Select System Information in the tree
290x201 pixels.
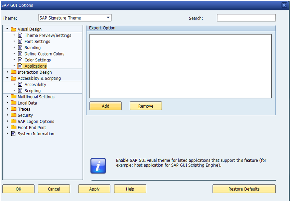point(36,134)
